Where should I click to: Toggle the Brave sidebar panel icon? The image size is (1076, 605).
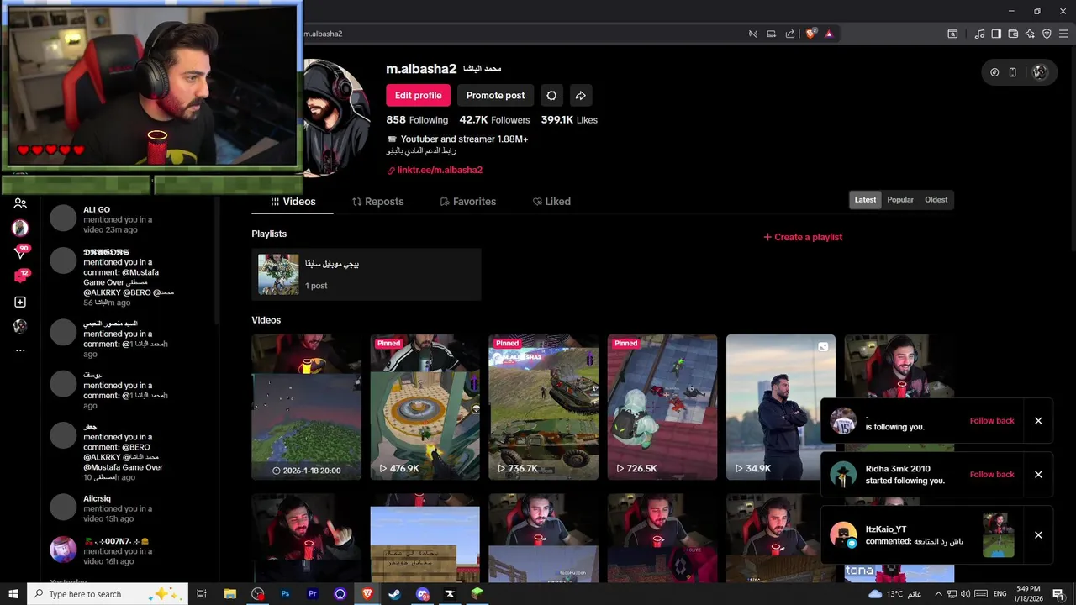coord(996,34)
